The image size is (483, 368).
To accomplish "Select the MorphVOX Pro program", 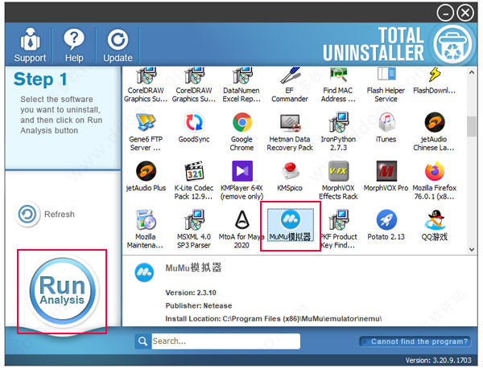I will [x=386, y=177].
